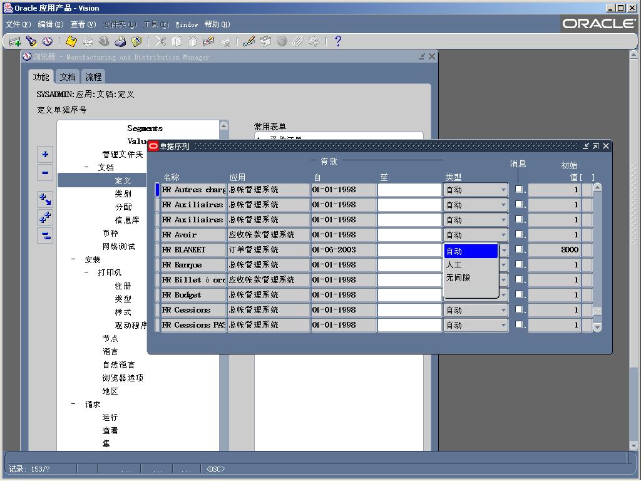This screenshot has width=641, height=481.
Task: Click the Edit Field pencil icon
Action: [x=249, y=41]
